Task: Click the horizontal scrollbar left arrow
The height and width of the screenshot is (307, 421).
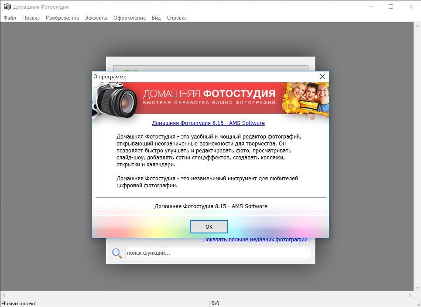Action: (x=4, y=295)
